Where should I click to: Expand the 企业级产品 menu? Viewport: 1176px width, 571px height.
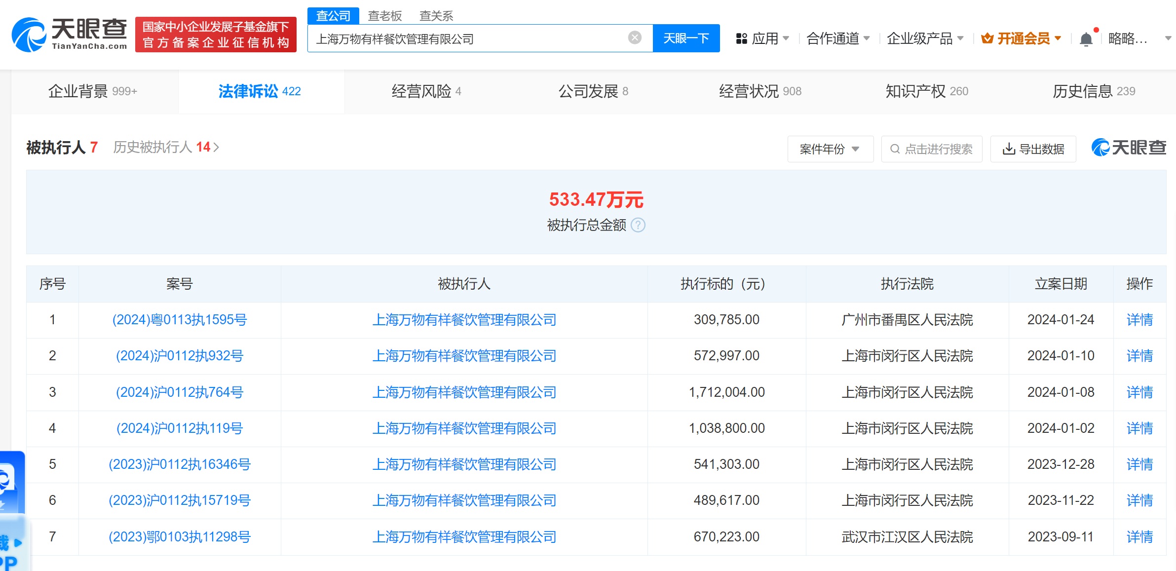pyautogui.click(x=925, y=38)
